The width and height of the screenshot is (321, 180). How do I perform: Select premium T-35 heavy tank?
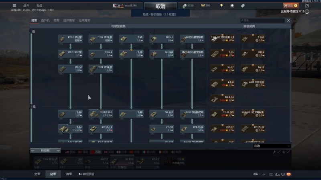[x=222, y=54]
